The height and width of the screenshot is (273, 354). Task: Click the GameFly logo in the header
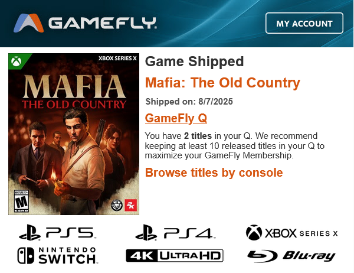tap(85, 23)
